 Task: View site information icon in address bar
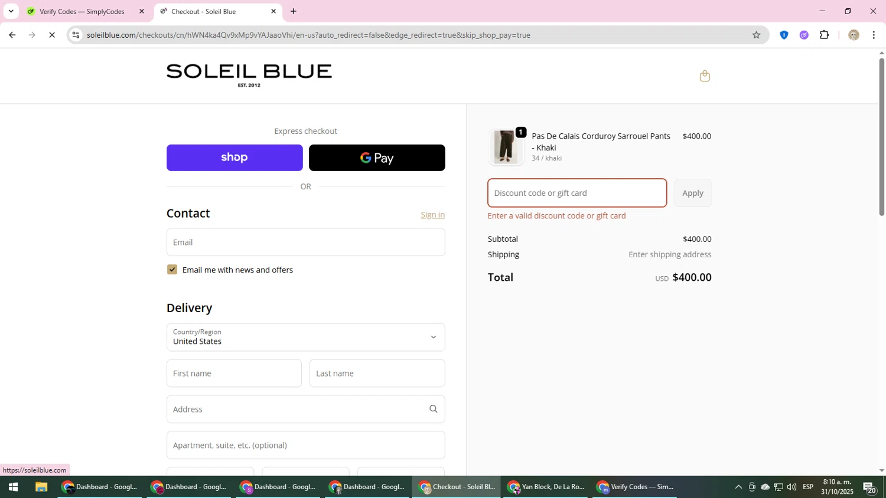pyautogui.click(x=76, y=35)
